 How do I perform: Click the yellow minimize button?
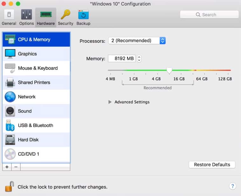point(11,3)
